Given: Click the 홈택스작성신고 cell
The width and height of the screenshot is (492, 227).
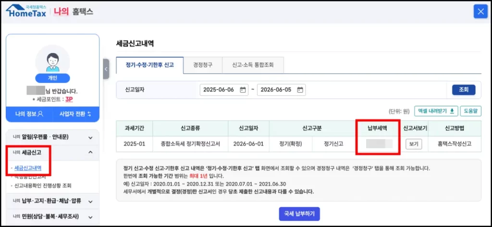Looking at the screenshot, I should [x=455, y=144].
